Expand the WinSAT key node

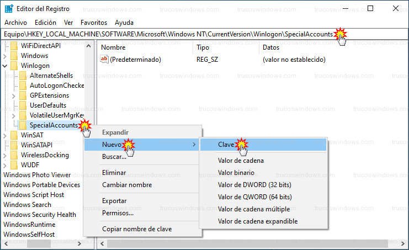[5, 136]
